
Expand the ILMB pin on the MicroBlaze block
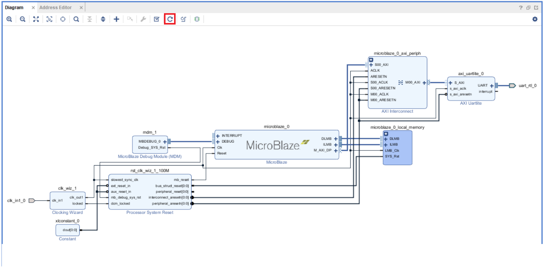click(x=336, y=145)
